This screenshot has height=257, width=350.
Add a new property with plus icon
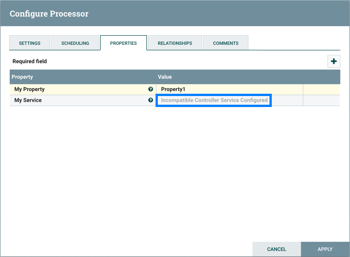coord(334,61)
